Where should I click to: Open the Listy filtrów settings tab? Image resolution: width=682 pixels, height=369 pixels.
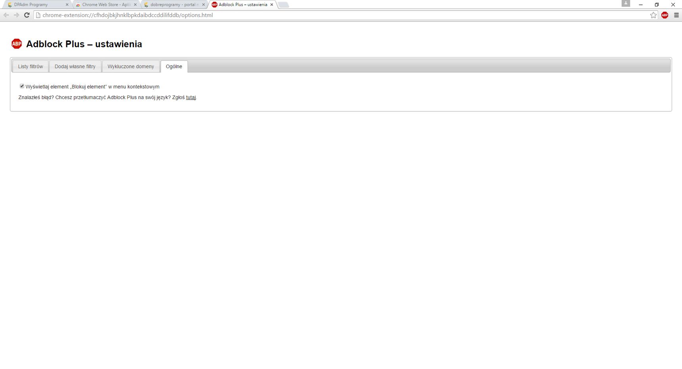(x=31, y=67)
